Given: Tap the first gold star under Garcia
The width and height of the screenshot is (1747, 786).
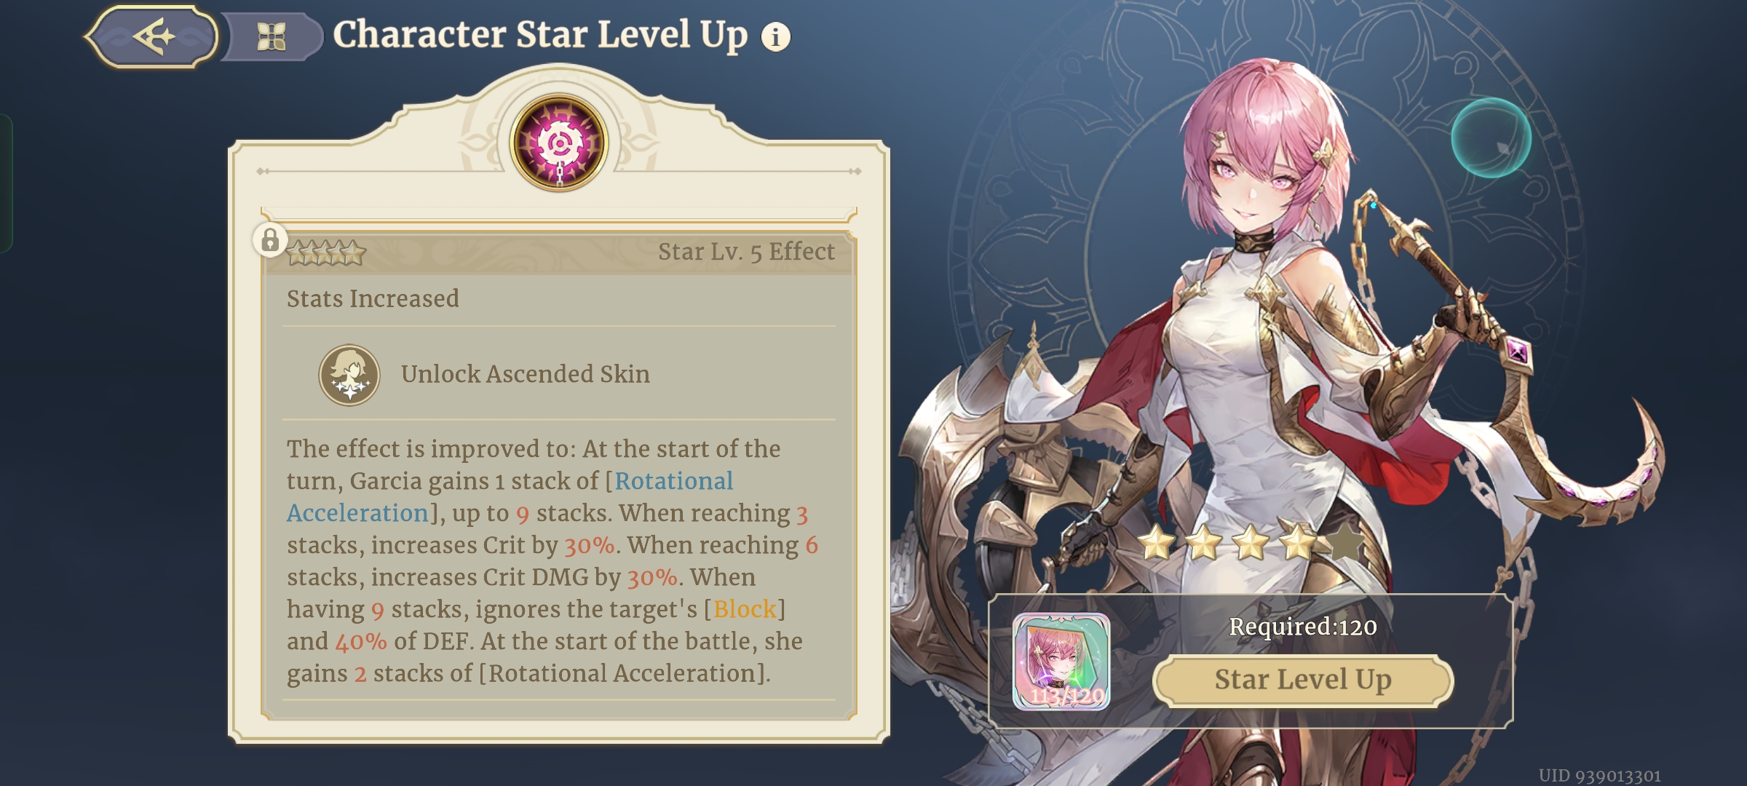Looking at the screenshot, I should click(x=1157, y=543).
